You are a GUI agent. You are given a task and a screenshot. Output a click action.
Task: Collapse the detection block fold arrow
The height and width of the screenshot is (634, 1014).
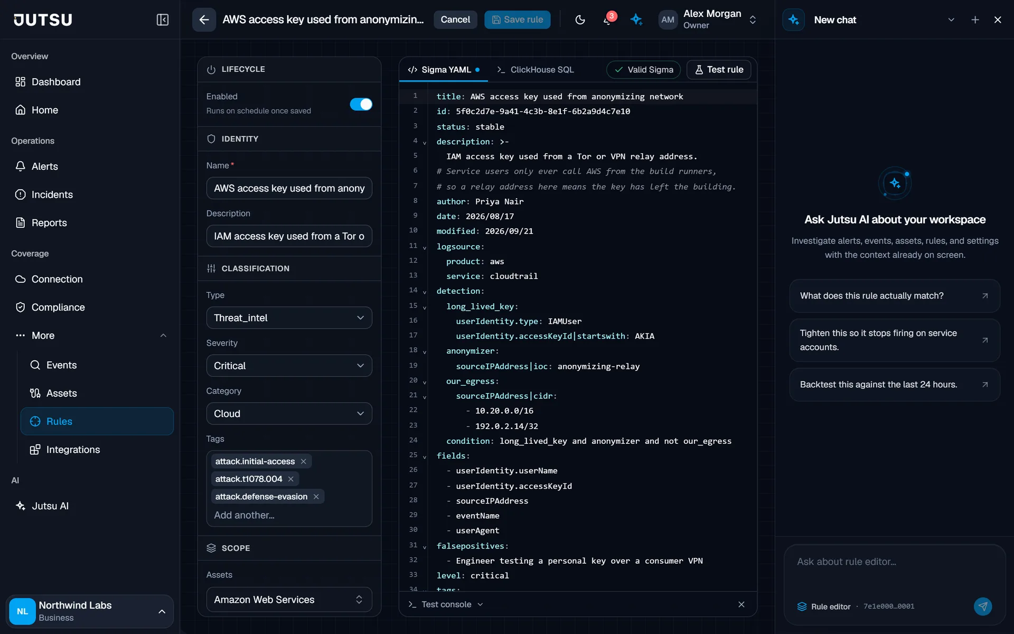(x=425, y=292)
